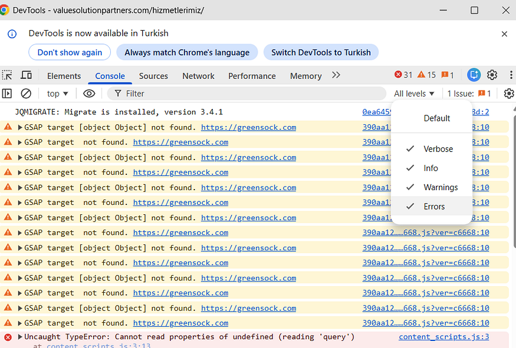Click Switch DevTools to Turkish button
Viewport: 516px width, 348px height.
pos(321,52)
